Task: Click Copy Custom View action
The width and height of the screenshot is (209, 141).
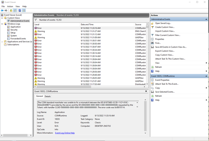Action: 164,55
